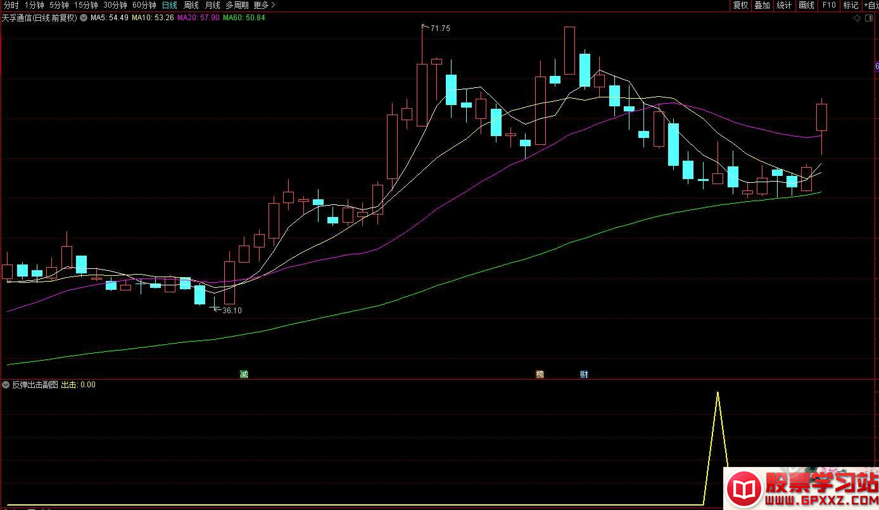Click the 减 event marker icon

244,374
